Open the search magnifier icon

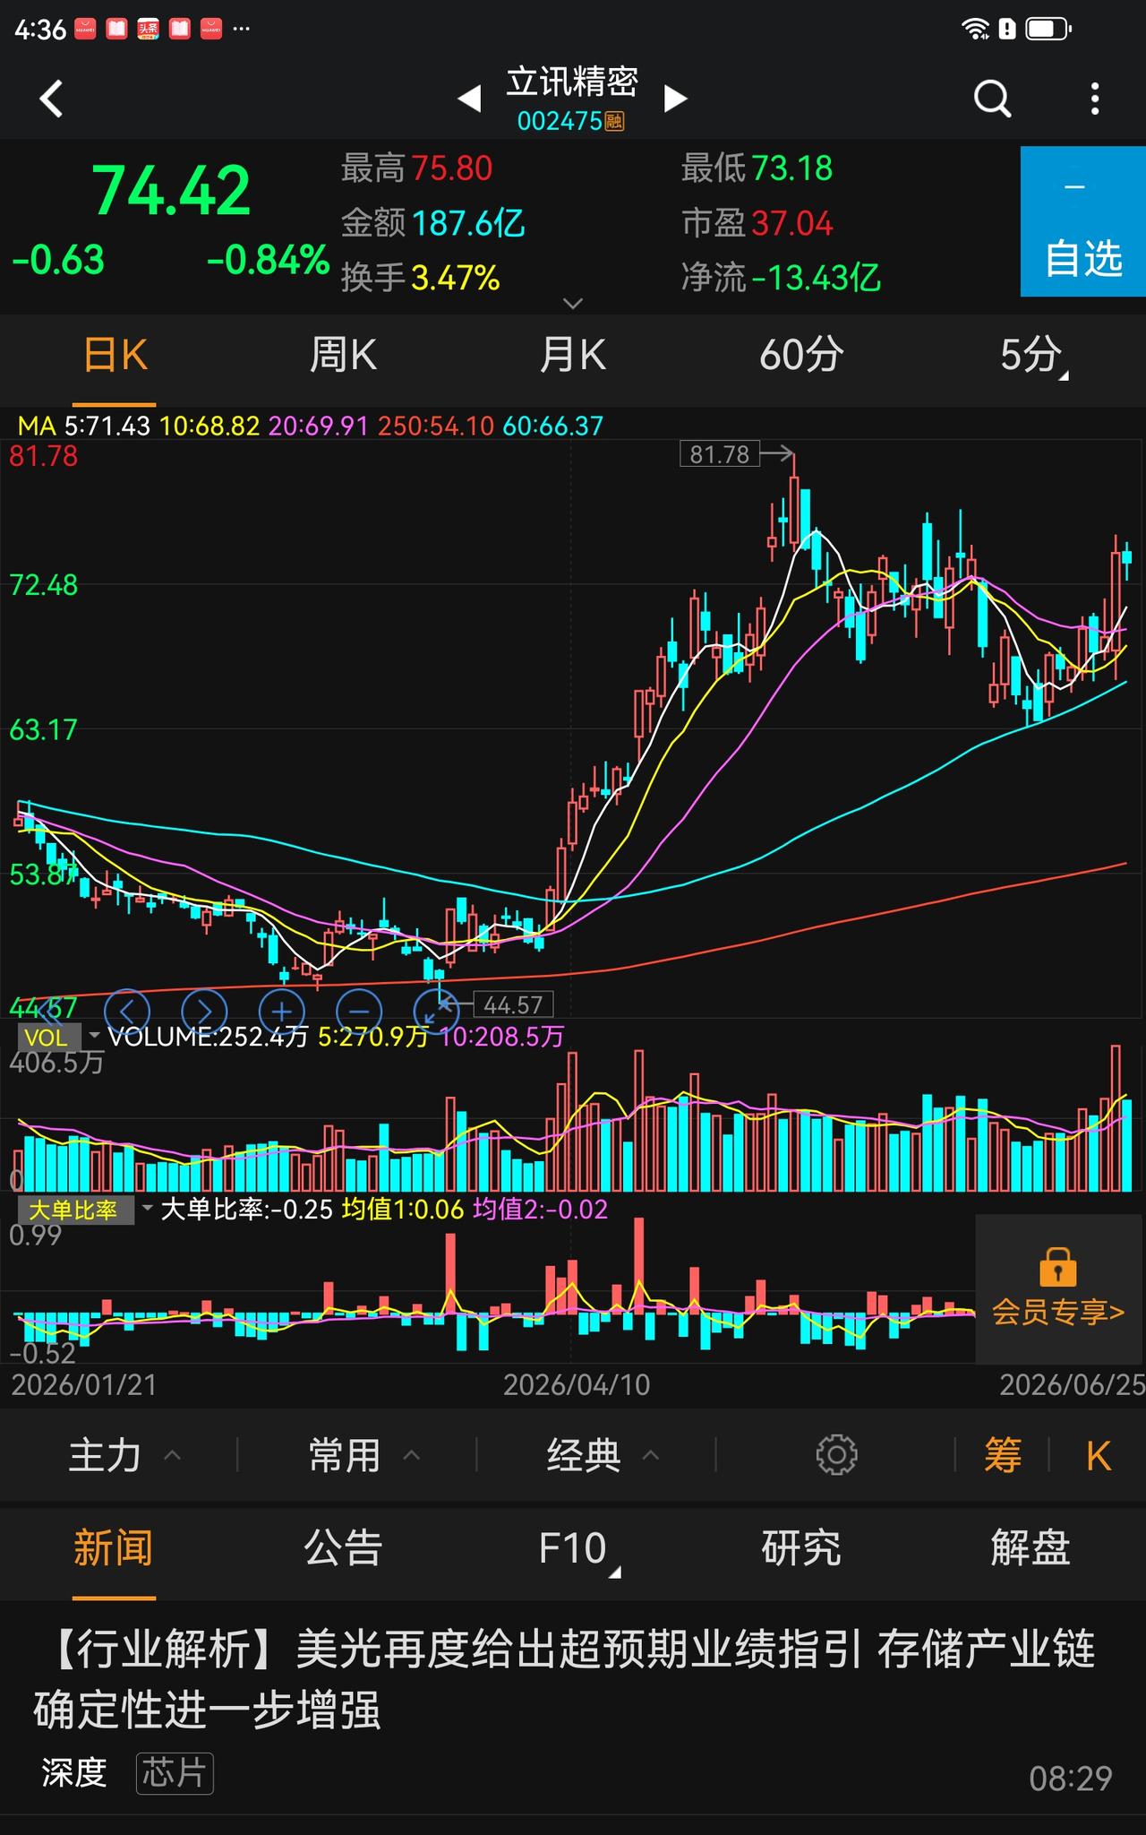point(992,99)
